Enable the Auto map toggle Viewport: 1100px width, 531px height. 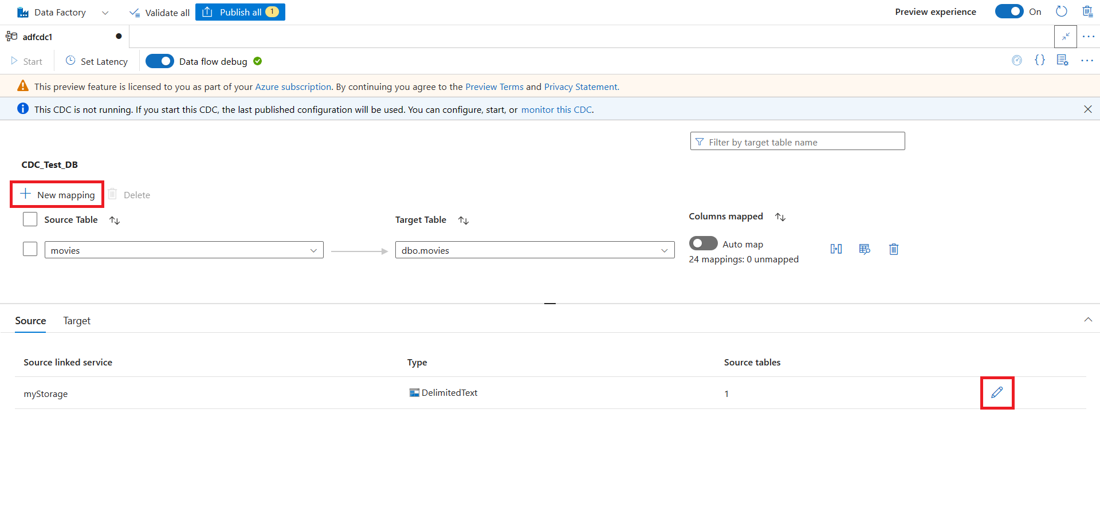(x=703, y=243)
